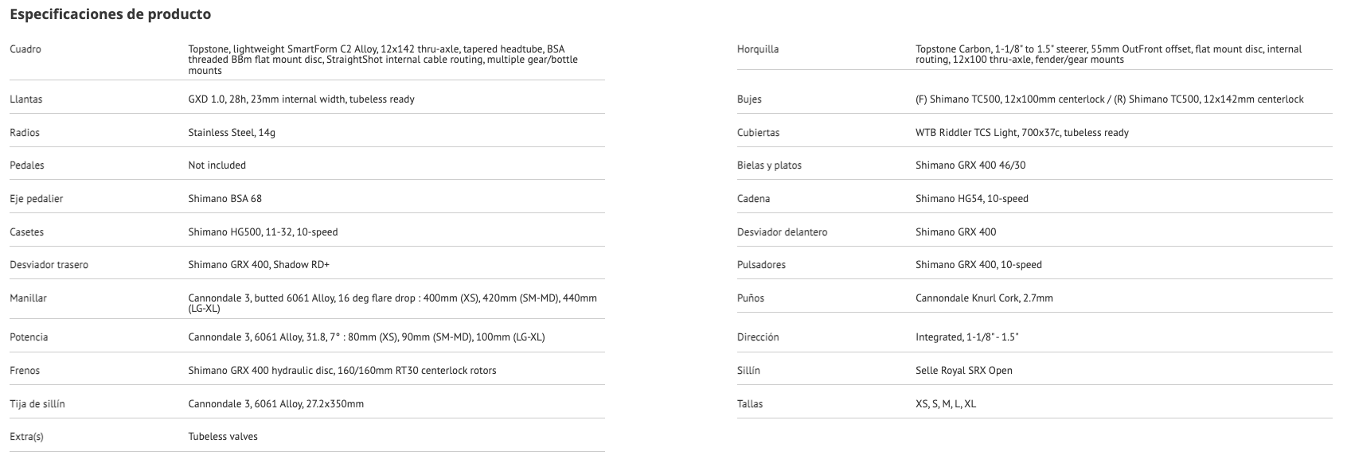Click the 'GXD 1.0, 28h' Llantas value

coord(301,99)
